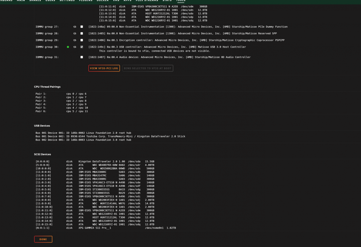Image resolution: width=361 pixels, height=247 pixels.
Task: Click the ST3300655SS /dev/sdh row
Action: tap(95, 193)
